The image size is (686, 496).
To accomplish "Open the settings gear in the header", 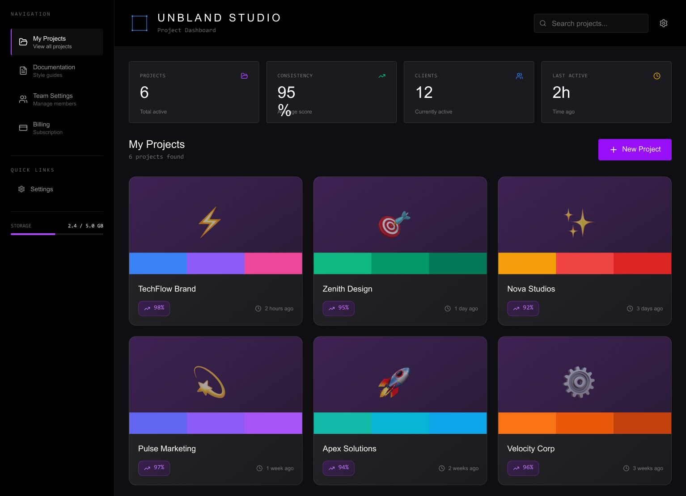I will [x=664, y=23].
